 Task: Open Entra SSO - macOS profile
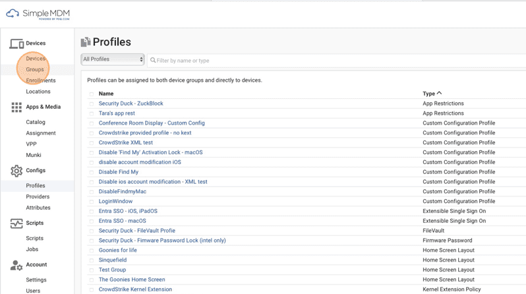coord(123,220)
